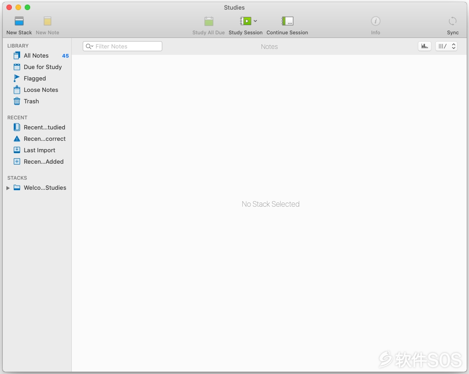
Task: Start a Study Session via the green play icon
Action: tap(245, 21)
